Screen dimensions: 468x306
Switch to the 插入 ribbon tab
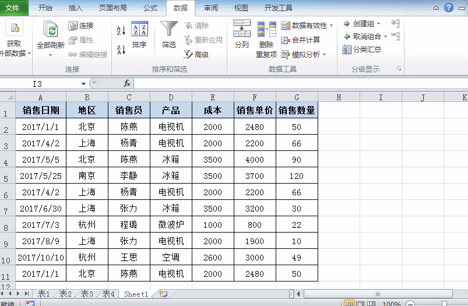point(76,8)
